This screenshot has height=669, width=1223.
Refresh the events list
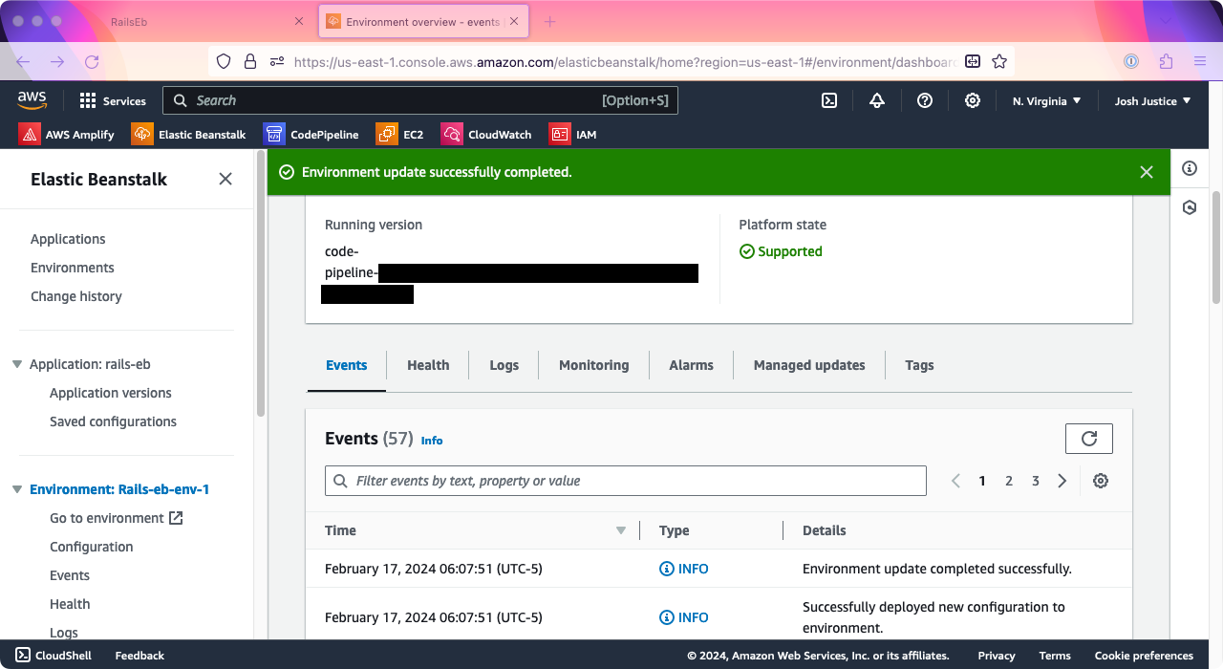click(1089, 439)
